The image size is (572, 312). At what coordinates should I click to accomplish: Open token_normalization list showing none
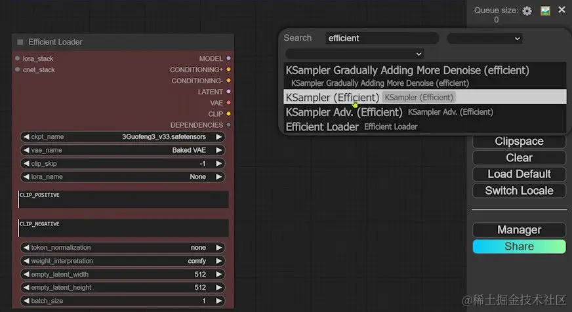tap(122, 248)
